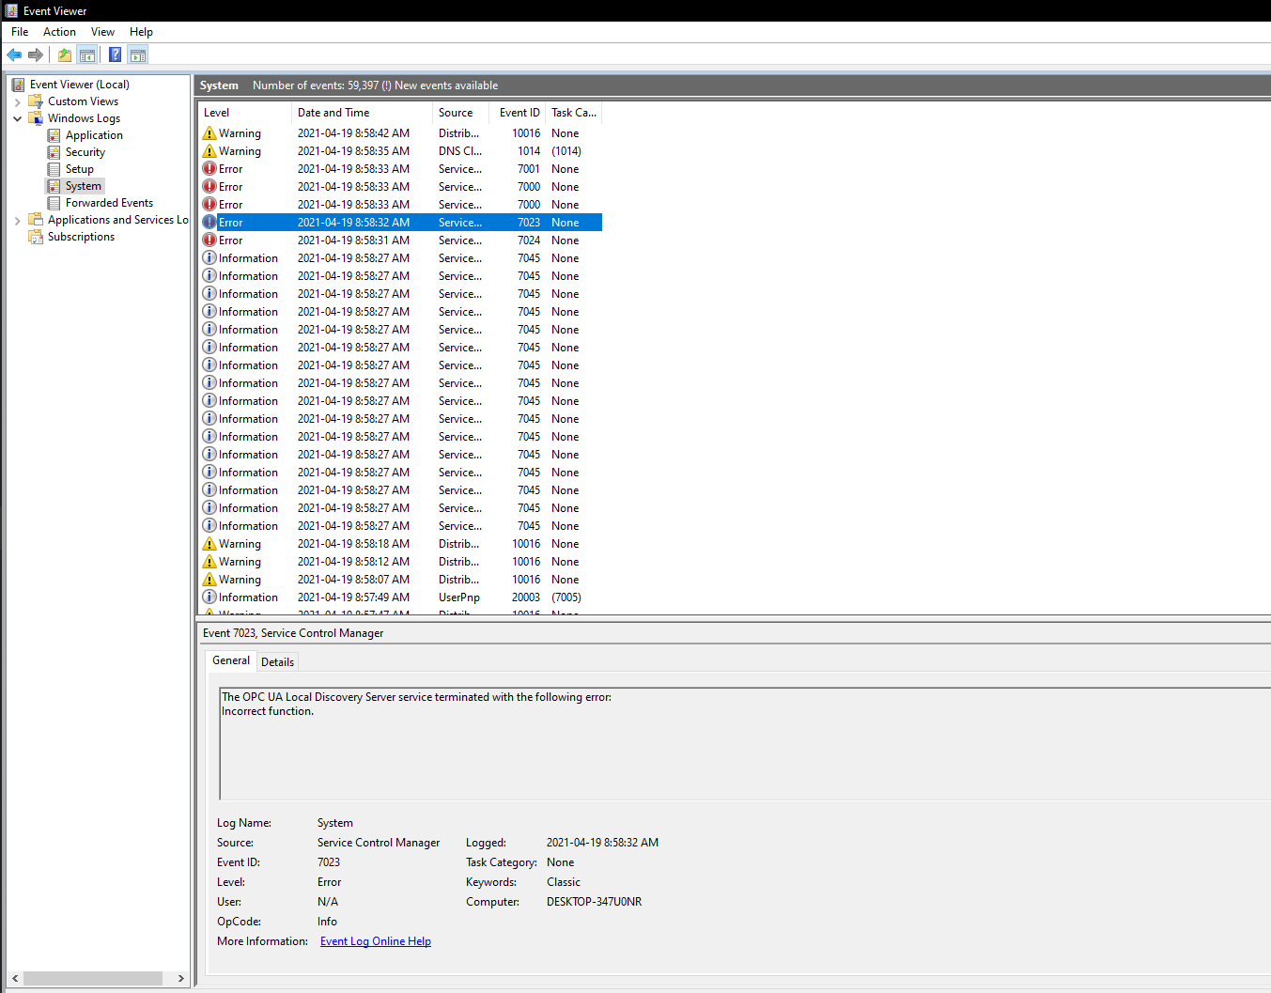The height and width of the screenshot is (993, 1271).
Task: Click warning icon of 8:58:07 AM event
Action: point(209,580)
